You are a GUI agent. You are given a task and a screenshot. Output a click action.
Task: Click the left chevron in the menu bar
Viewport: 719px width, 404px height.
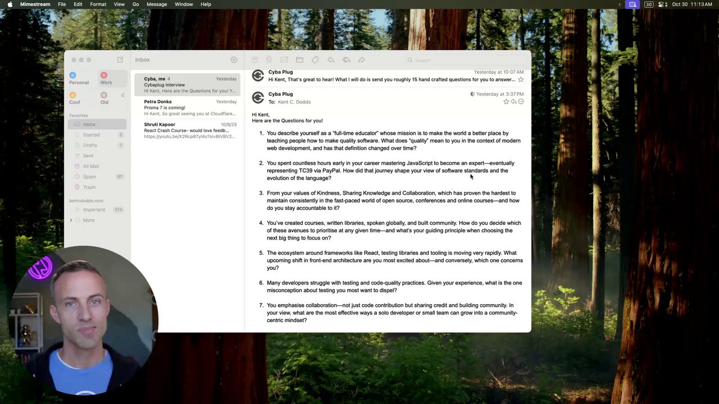(x=620, y=4)
